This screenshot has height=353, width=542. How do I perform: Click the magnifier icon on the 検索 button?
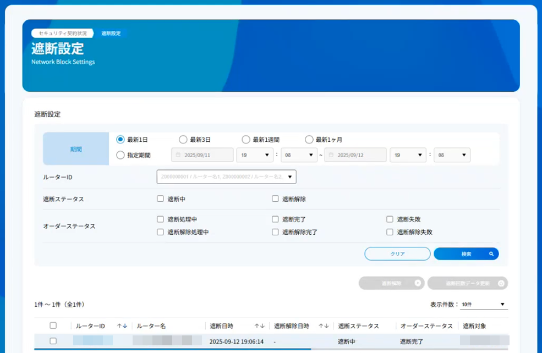pyautogui.click(x=491, y=254)
